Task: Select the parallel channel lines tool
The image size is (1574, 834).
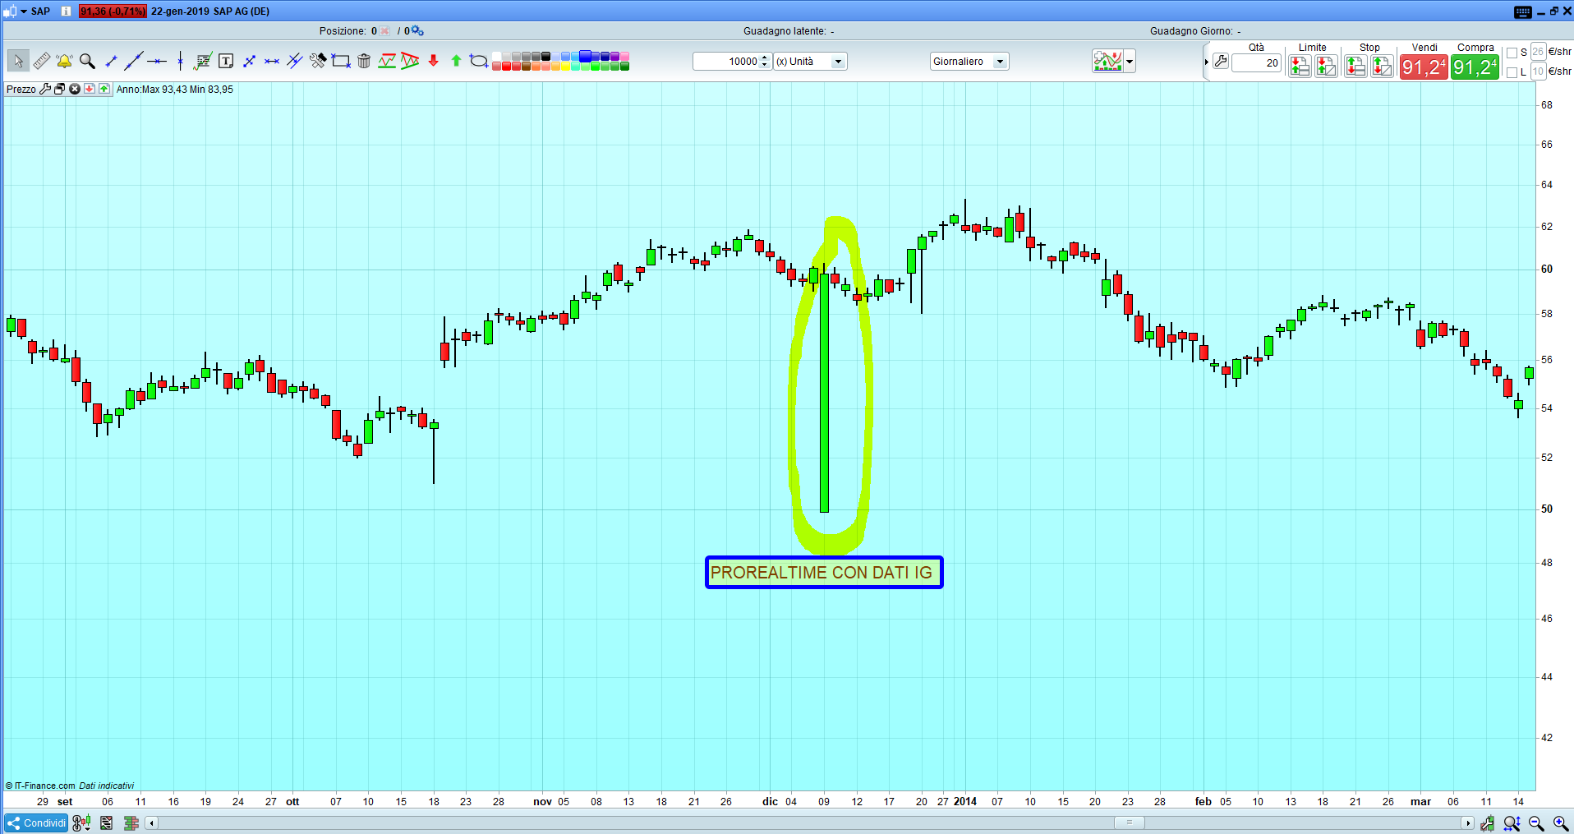Action: 295,61
